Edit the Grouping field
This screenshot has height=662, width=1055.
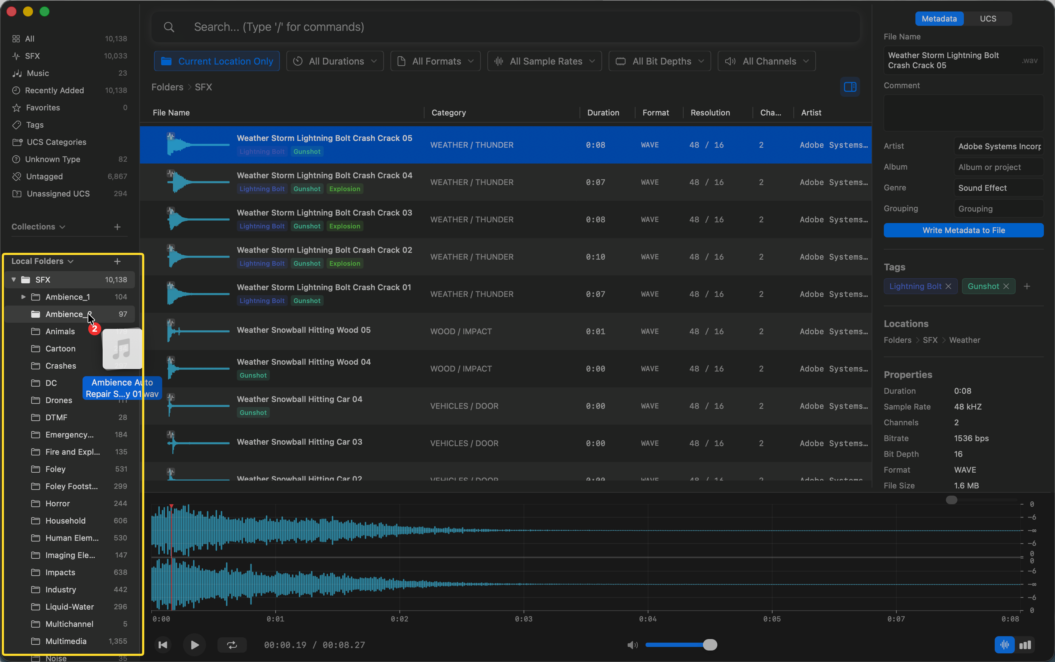[x=998, y=209]
